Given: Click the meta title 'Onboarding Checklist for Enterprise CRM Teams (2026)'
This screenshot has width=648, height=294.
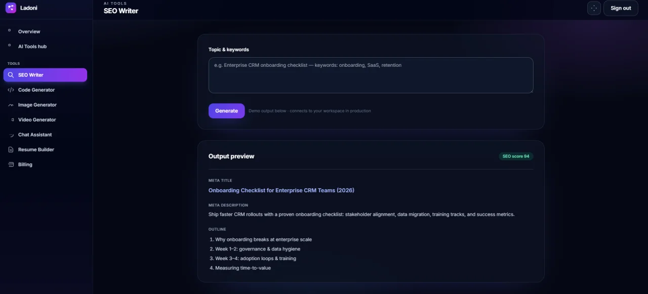Looking at the screenshot, I should coord(281,190).
